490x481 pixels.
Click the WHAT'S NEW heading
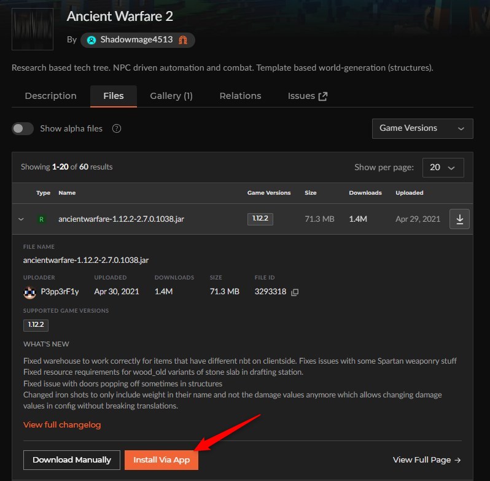point(46,344)
